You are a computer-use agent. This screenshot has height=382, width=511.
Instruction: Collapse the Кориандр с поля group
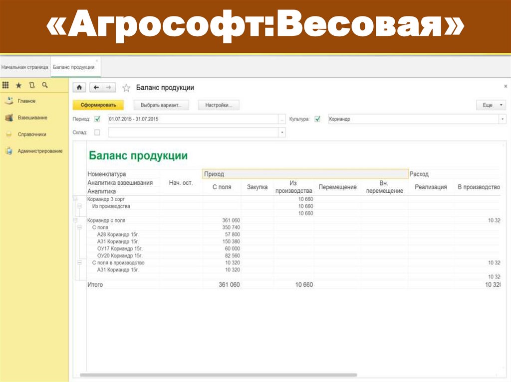tap(75, 220)
